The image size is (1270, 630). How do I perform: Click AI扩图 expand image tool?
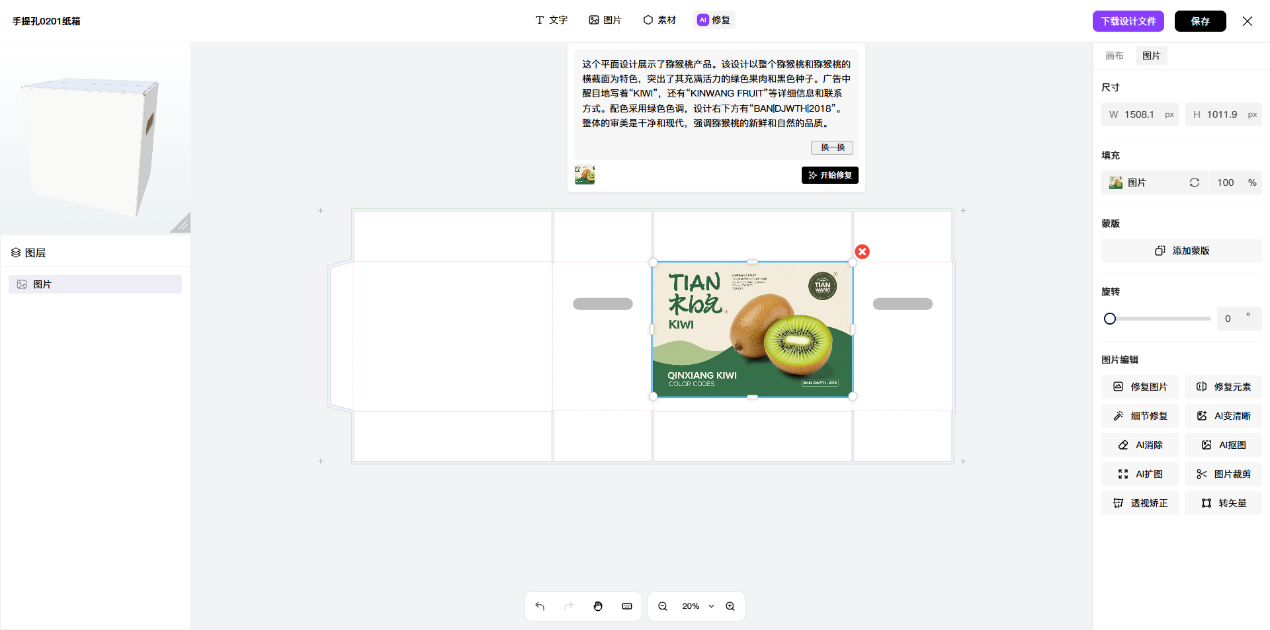[1140, 474]
